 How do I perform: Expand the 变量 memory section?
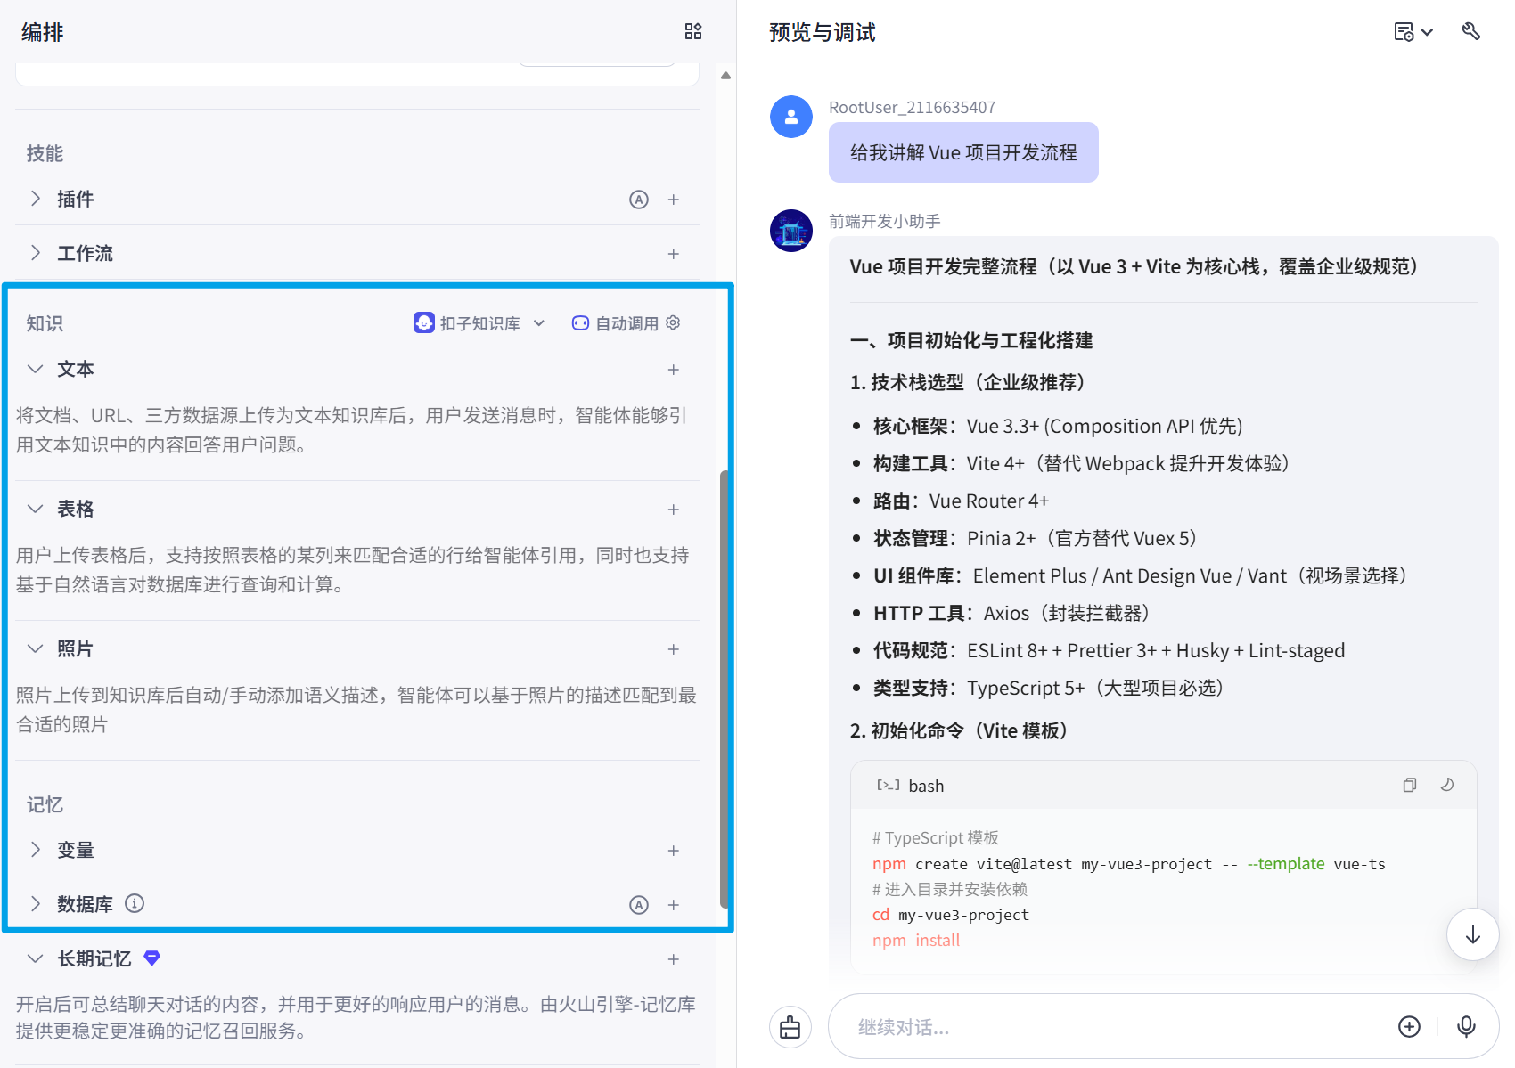pos(36,849)
